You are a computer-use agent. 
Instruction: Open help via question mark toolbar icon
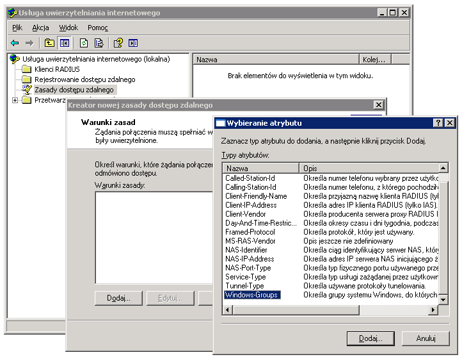tap(118, 43)
